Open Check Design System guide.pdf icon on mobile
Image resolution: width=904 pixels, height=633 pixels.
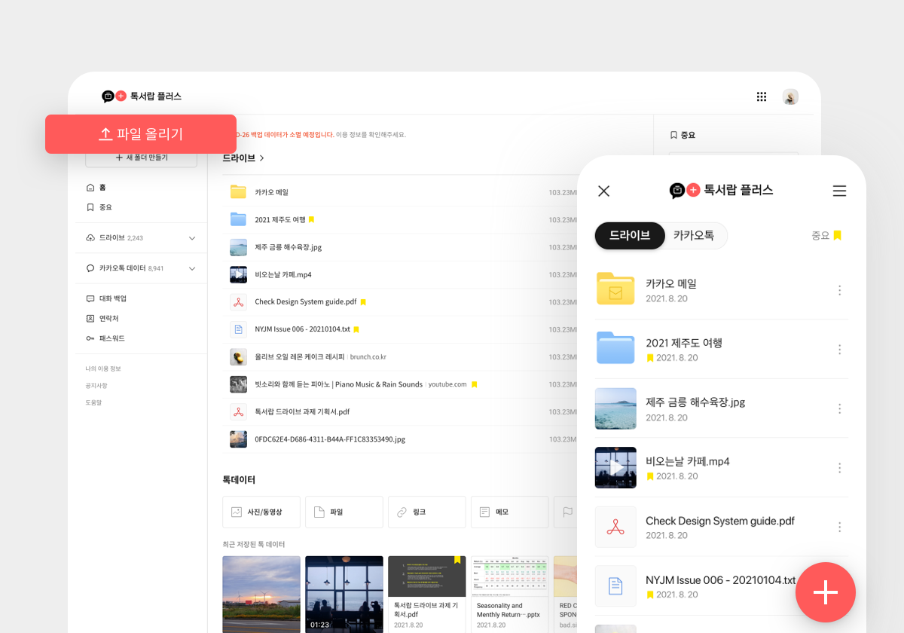[615, 527]
